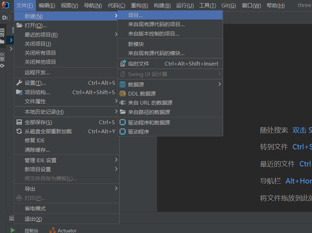The height and width of the screenshot is (233, 312).
Task: Enable 省电模式 in File menu
Action: [66, 208]
